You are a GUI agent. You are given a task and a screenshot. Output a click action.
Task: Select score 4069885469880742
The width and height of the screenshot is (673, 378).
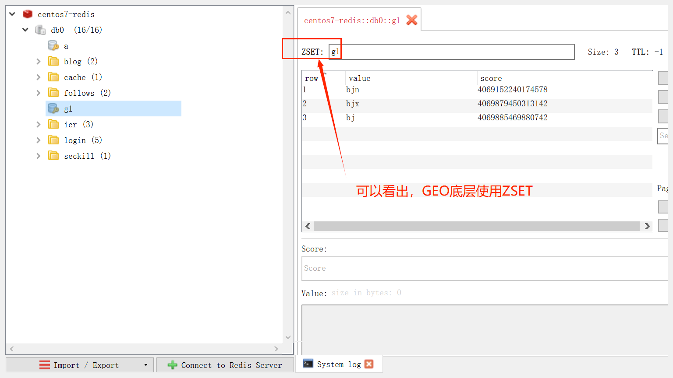point(513,118)
